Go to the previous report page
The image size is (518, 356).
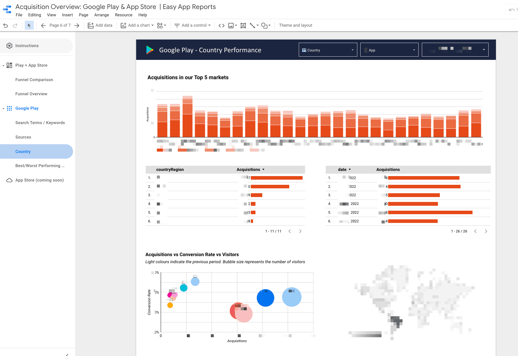pyautogui.click(x=43, y=25)
